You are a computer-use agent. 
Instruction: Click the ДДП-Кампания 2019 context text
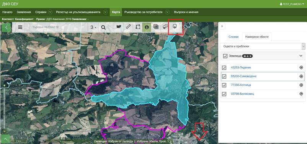pyautogui.click(x=59, y=19)
